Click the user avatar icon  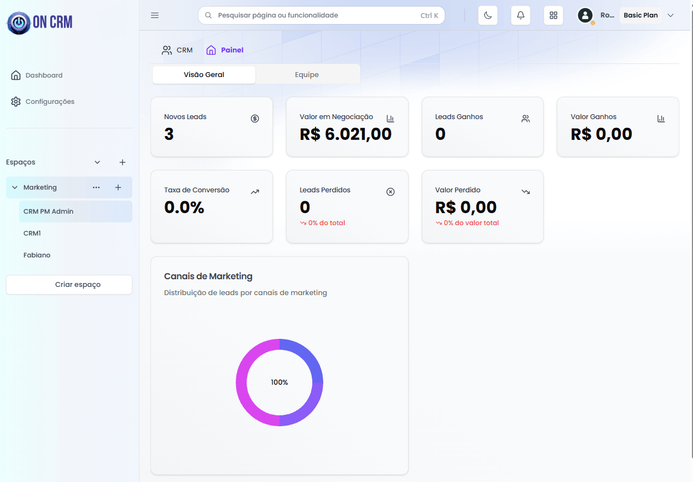coord(585,15)
